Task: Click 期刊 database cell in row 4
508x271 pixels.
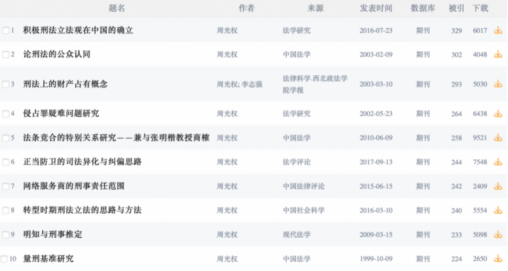Action: point(423,114)
